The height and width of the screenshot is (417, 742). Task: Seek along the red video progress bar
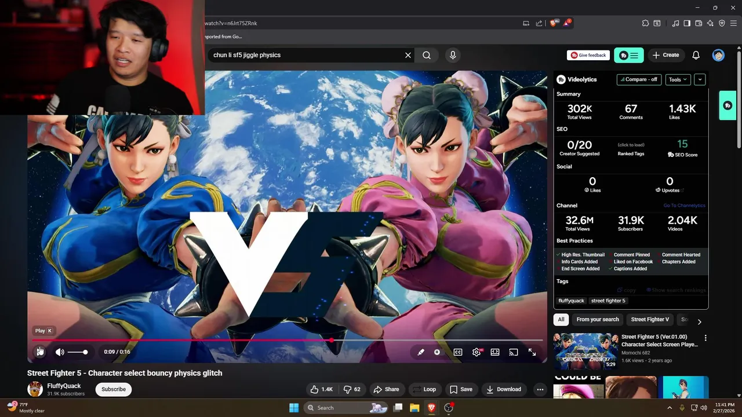(x=287, y=341)
